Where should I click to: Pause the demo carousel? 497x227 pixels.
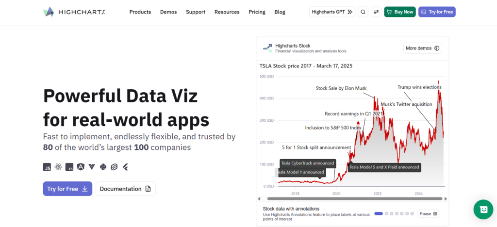pos(428,214)
